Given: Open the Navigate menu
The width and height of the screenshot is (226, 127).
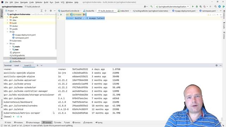Looking at the screenshot, I should pos(24,2).
